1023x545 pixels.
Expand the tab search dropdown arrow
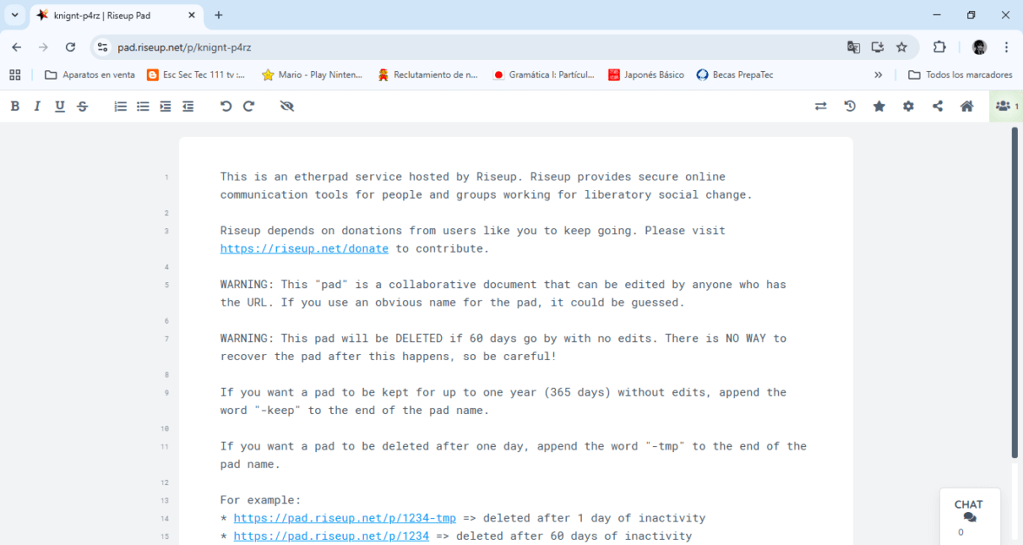(15, 15)
